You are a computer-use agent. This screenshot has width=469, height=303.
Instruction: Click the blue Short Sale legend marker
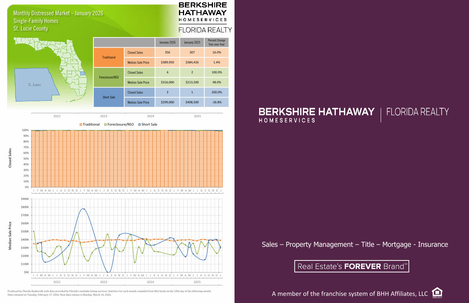139,124
